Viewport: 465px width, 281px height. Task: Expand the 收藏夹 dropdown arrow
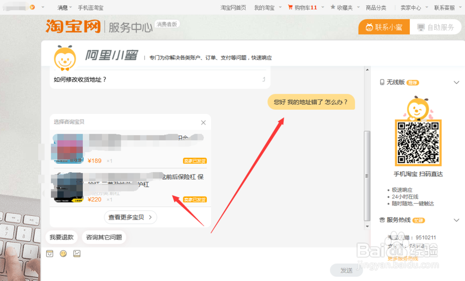pos(358,7)
